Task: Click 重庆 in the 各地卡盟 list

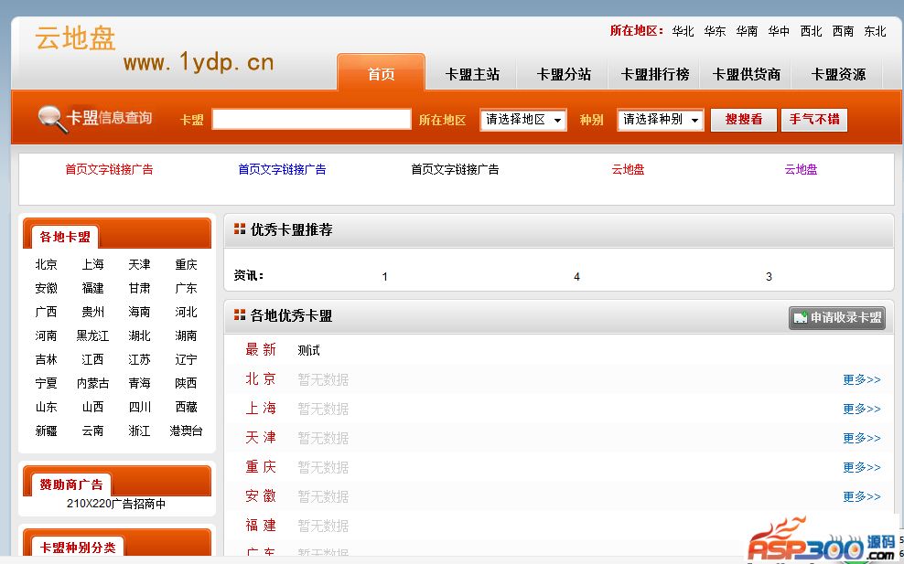Action: tap(187, 264)
